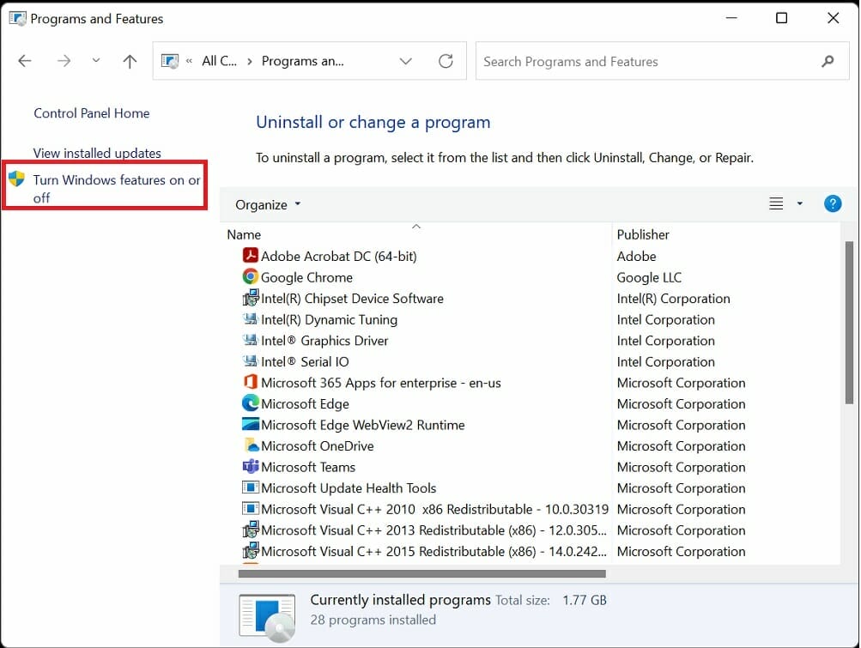Viewport: 861px width, 648px height.
Task: Maximize the Programs and Features window
Action: pos(781,18)
